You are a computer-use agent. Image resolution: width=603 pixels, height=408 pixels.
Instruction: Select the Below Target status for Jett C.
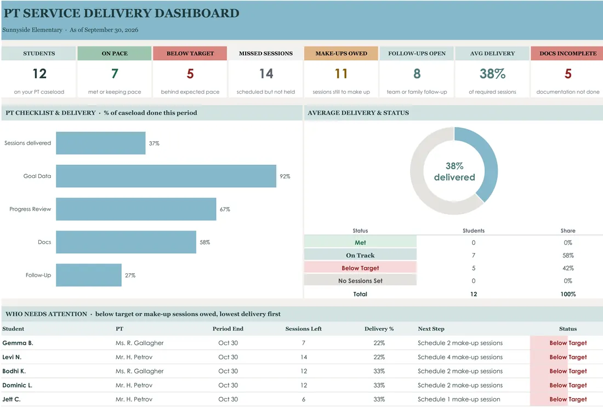click(568, 400)
